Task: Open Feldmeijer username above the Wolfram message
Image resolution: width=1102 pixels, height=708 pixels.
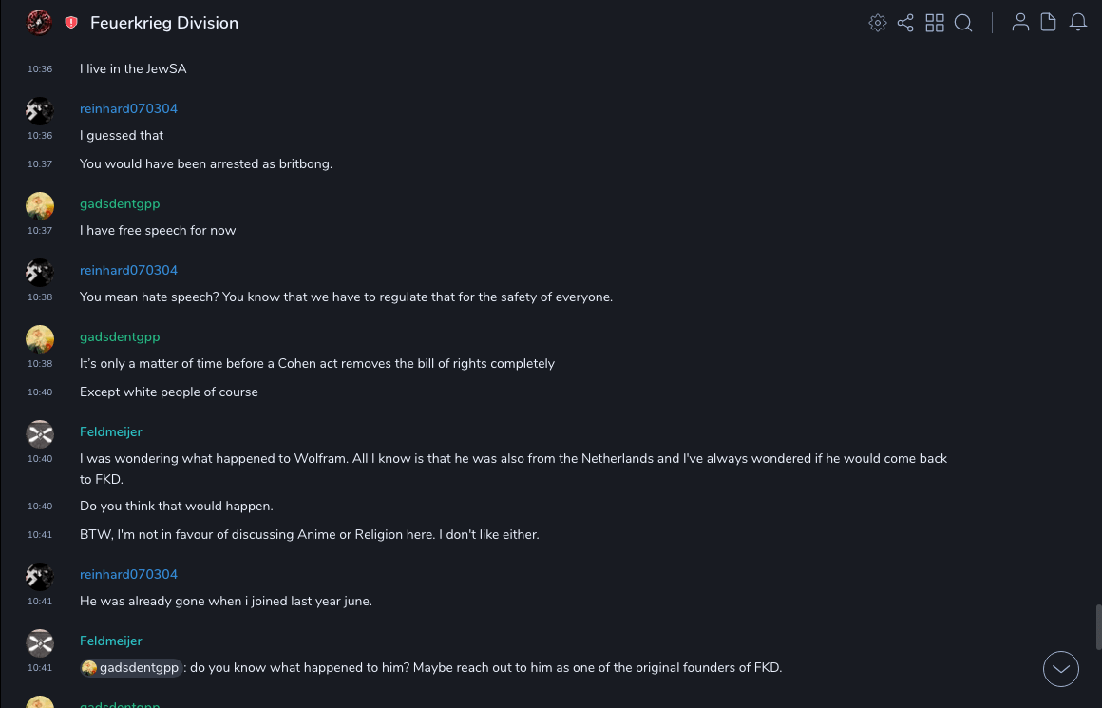Action: 111,432
